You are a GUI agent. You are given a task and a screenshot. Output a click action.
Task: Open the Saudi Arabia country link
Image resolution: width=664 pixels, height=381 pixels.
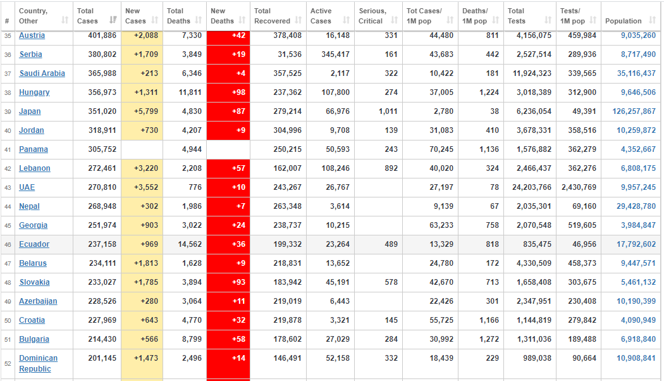click(x=42, y=73)
